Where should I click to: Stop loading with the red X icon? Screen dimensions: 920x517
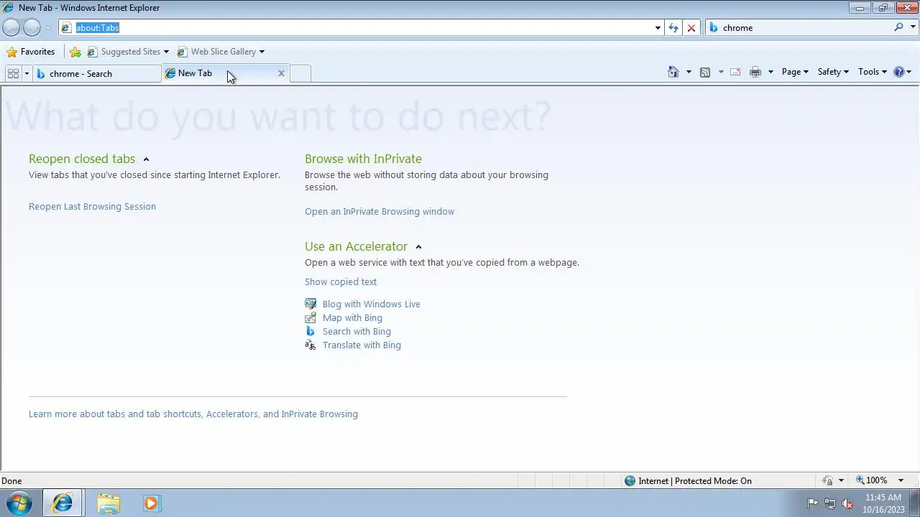[691, 28]
